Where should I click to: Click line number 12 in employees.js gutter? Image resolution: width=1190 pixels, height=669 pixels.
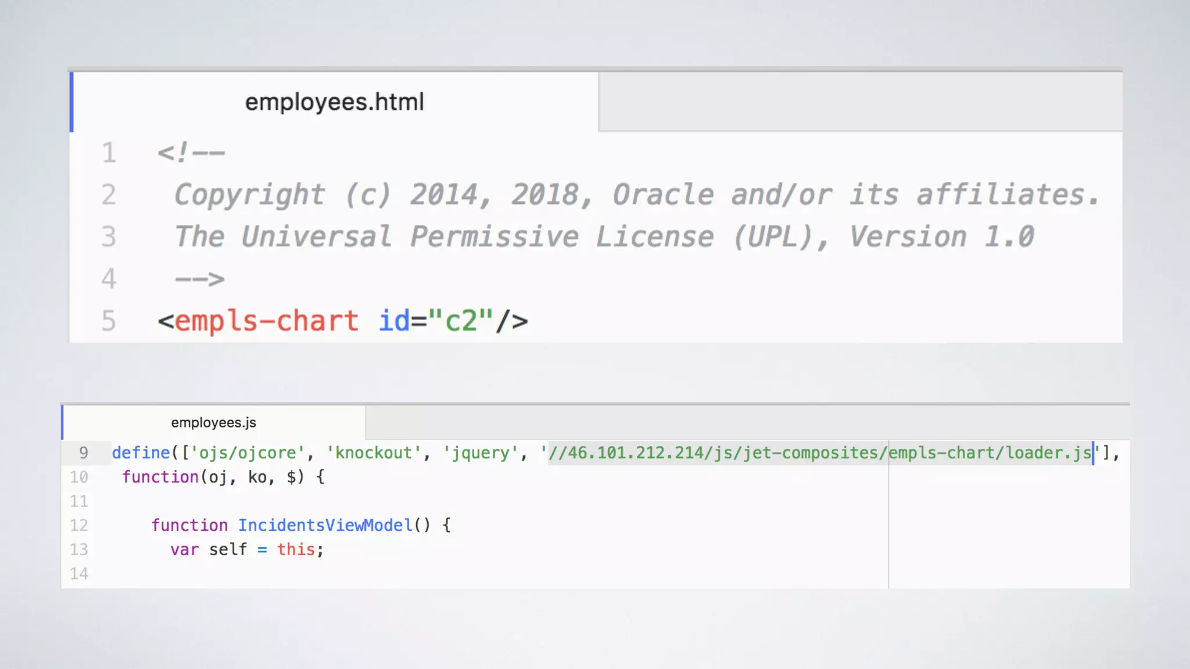[x=79, y=526]
